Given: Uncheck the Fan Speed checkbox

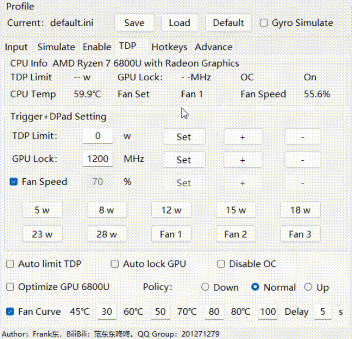Looking at the screenshot, I should click(14, 182).
